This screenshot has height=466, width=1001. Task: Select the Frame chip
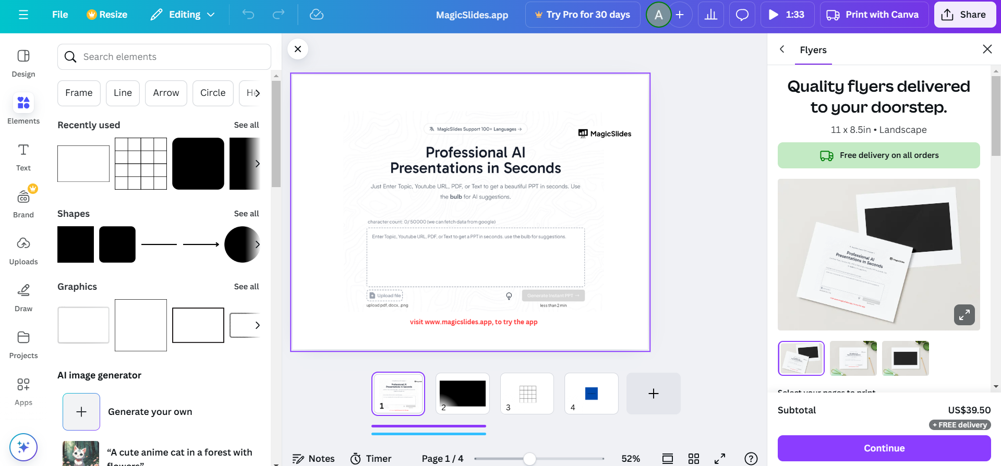click(79, 93)
